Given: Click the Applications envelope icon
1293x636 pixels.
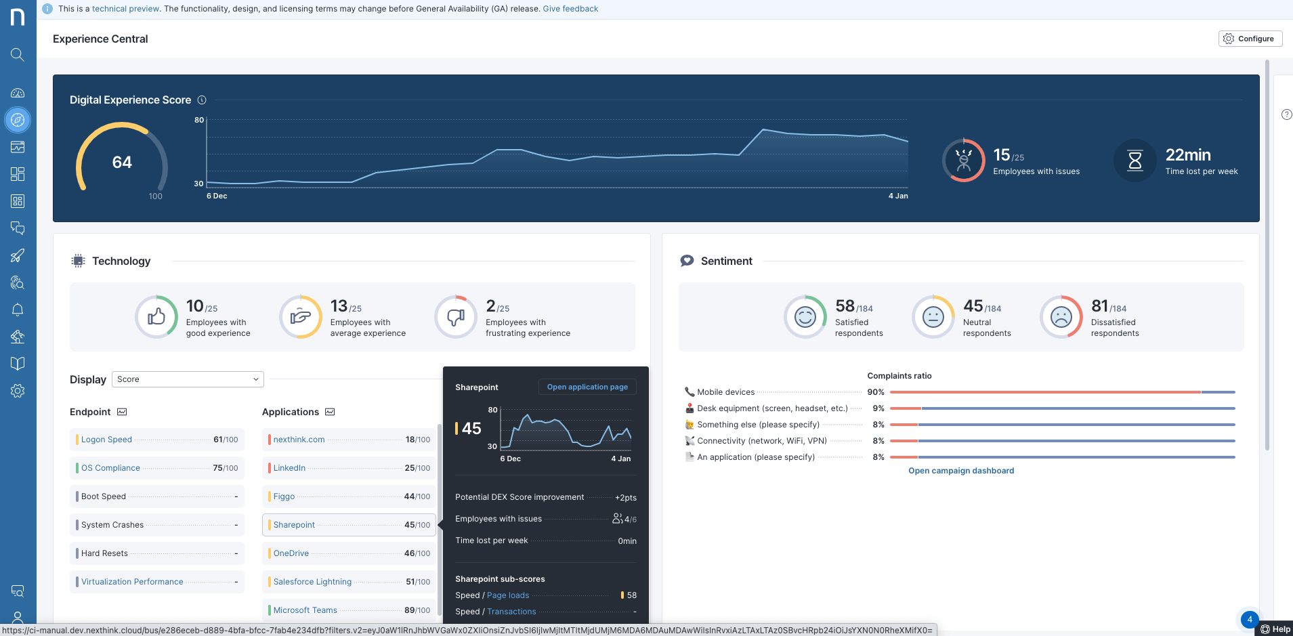Looking at the screenshot, I should pyautogui.click(x=329, y=411).
